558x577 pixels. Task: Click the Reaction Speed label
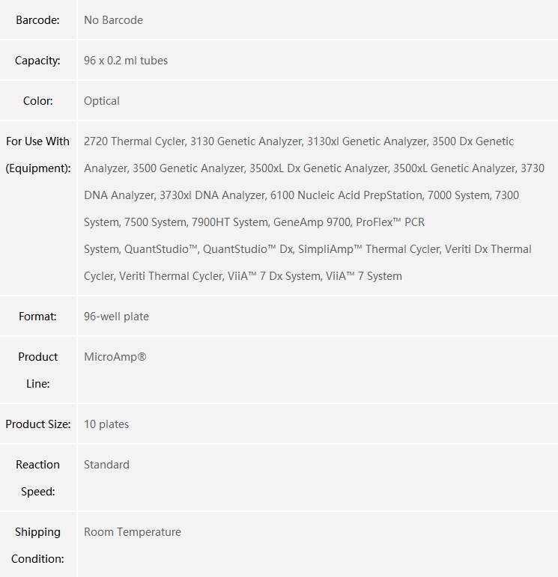pyautogui.click(x=38, y=478)
